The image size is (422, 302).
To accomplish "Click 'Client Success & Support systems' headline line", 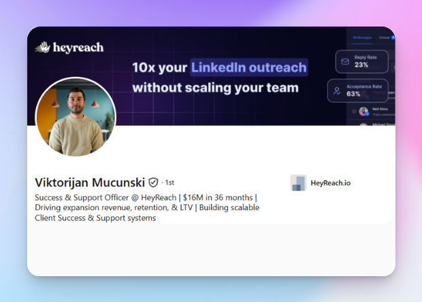I will click(x=95, y=218).
